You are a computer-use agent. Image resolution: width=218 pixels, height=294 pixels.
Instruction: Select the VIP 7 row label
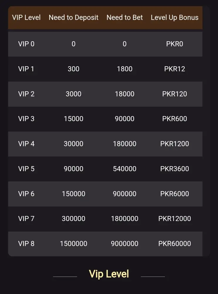26,219
